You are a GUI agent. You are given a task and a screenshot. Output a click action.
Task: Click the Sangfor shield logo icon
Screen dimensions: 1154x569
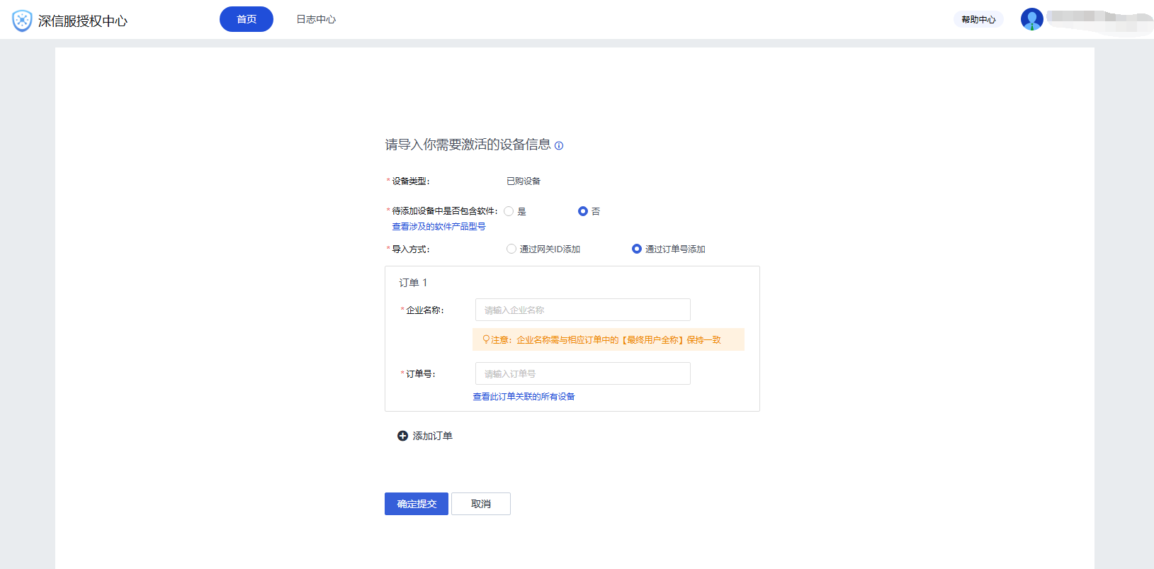tap(22, 21)
